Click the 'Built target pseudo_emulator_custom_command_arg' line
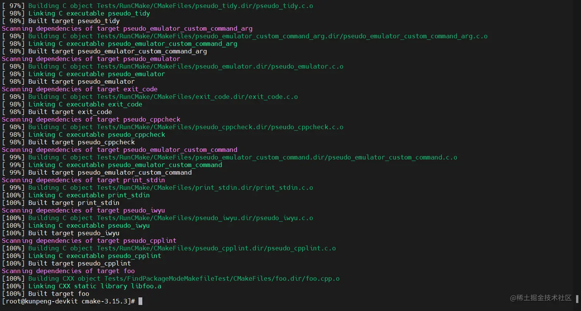This screenshot has width=581, height=311. [105, 51]
